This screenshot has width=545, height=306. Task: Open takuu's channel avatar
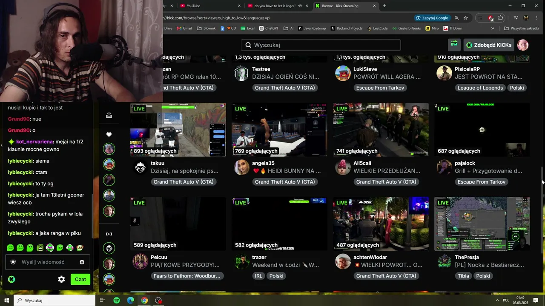[x=140, y=167]
